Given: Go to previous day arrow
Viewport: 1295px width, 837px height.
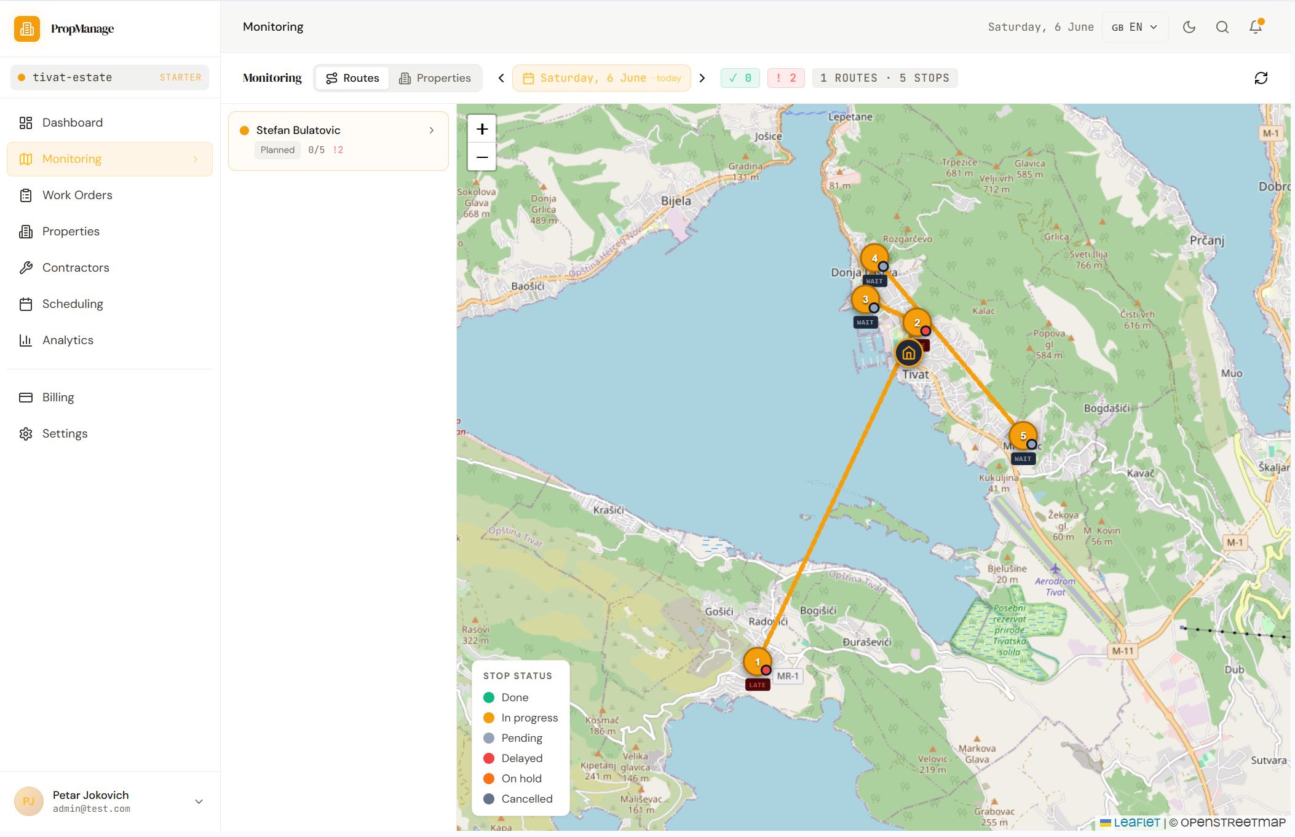Looking at the screenshot, I should [x=501, y=78].
